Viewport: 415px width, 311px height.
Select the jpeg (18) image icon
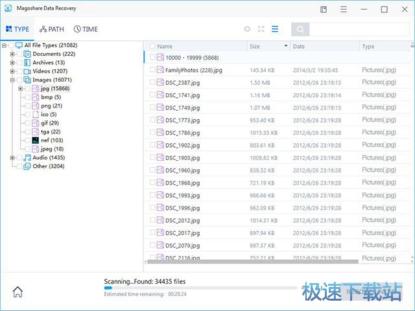(36, 149)
